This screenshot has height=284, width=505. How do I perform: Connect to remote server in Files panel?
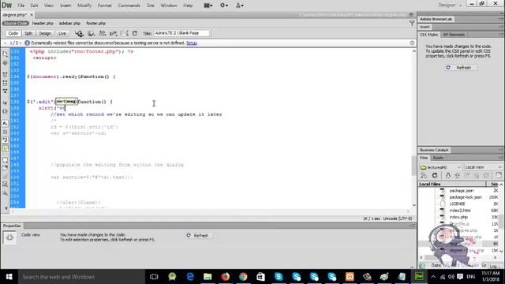point(424,175)
